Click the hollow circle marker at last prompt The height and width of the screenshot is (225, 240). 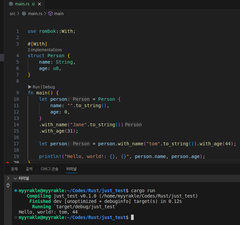[16, 218]
